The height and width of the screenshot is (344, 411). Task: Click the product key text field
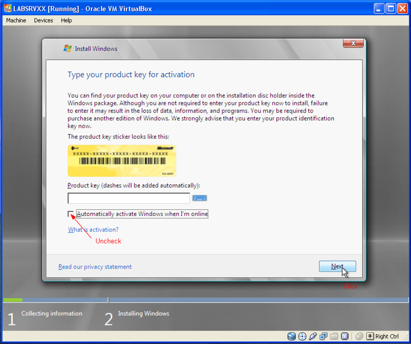[129, 198]
